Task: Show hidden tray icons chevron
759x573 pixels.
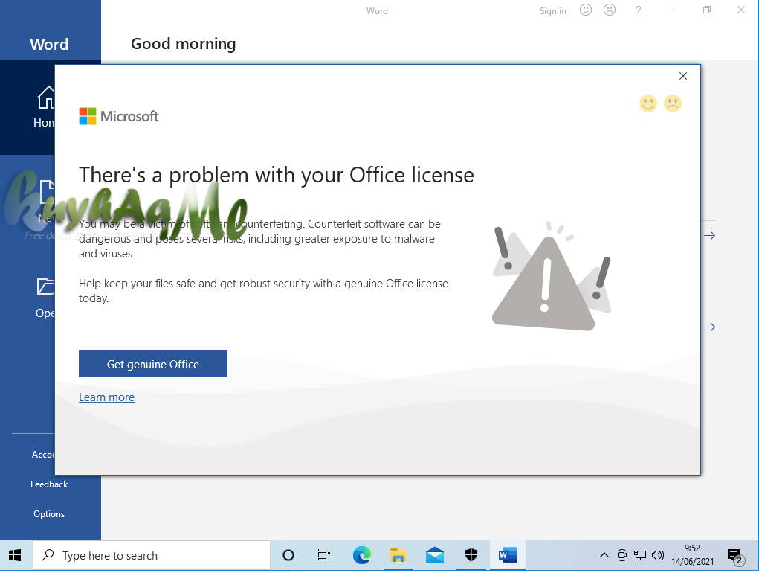Action: point(604,555)
